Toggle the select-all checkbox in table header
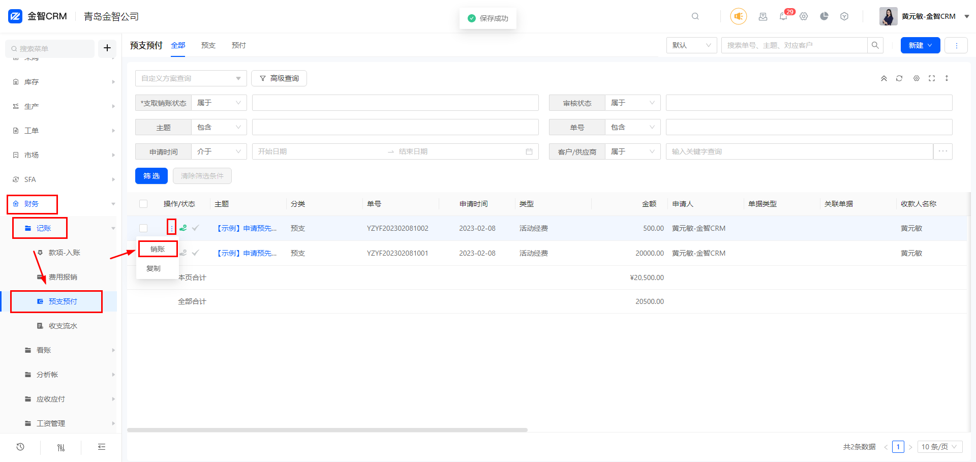 pyautogui.click(x=143, y=204)
